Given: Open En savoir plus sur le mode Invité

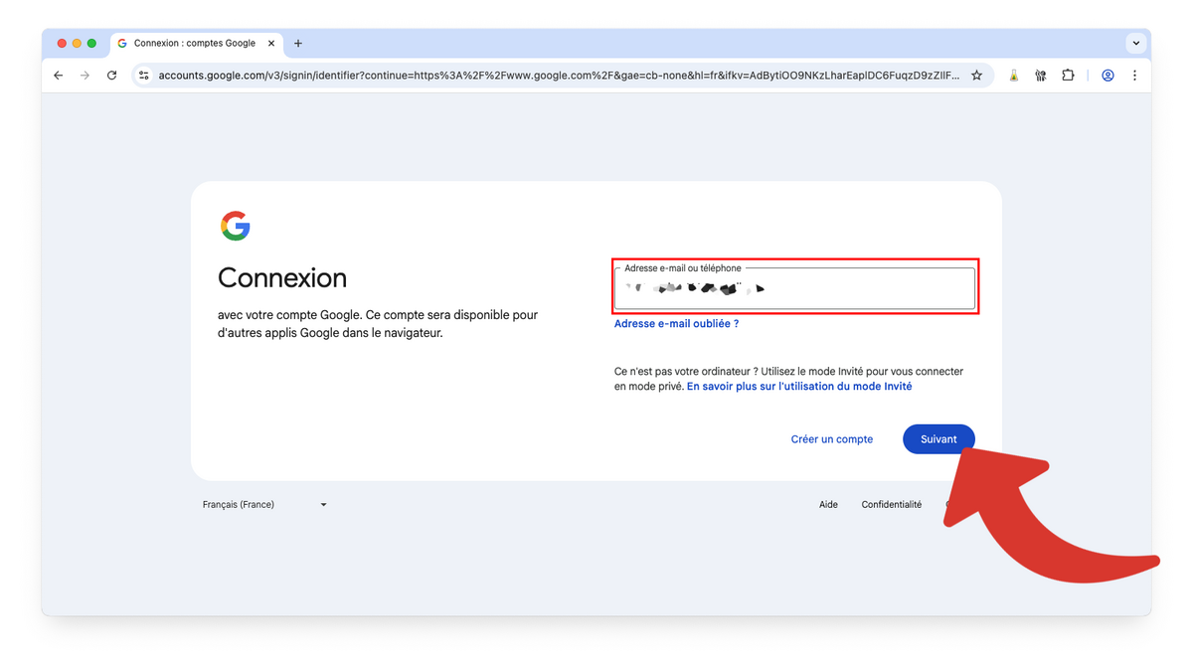Looking at the screenshot, I should click(x=799, y=387).
